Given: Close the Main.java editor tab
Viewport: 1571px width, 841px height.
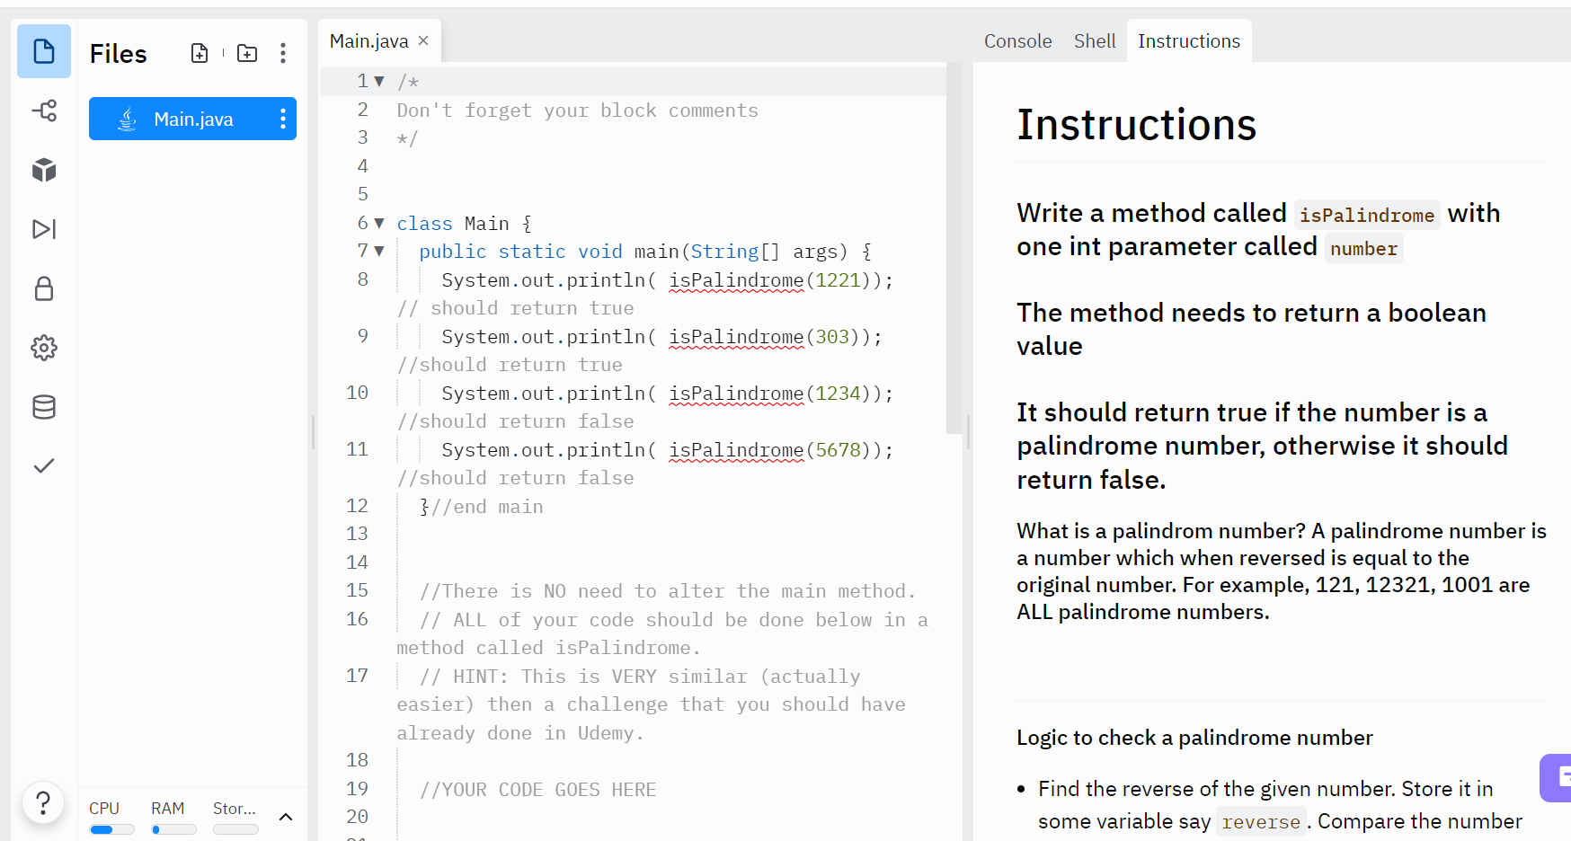Looking at the screenshot, I should [422, 40].
